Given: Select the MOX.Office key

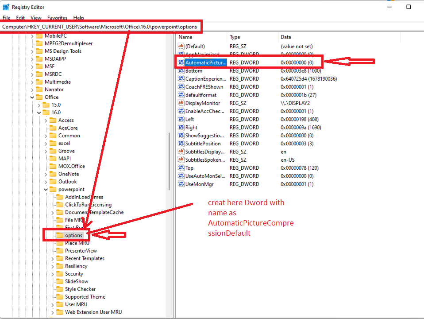Looking at the screenshot, I should (x=72, y=166).
